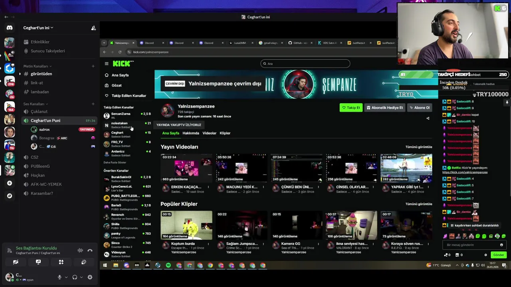The width and height of the screenshot is (511, 287).
Task: Turn on camera in Discord voice panel
Action: tap(16, 262)
